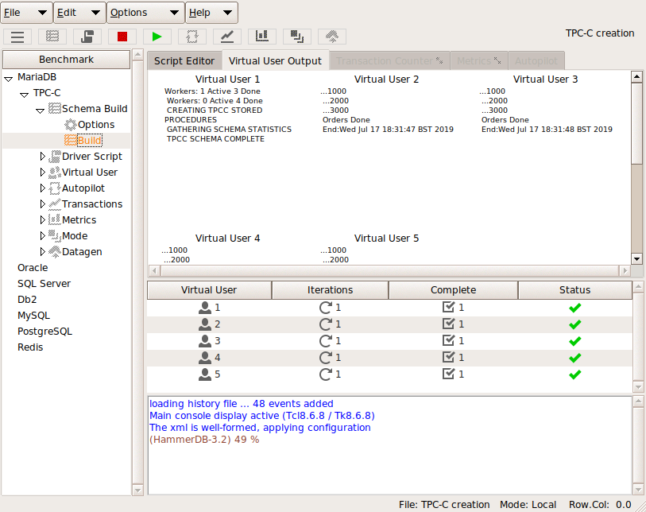
Task: Click the user icon for Virtual User 5
Action: click(x=205, y=374)
